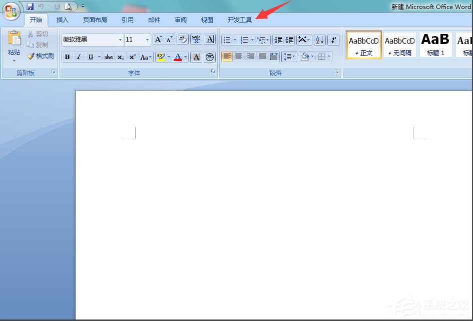Apply the 标题 1 style
Image resolution: width=473 pixels, height=321 pixels.
(x=434, y=44)
